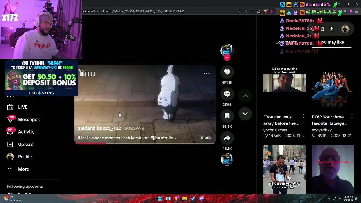Open File Explorer from the taskbar
361x203 pixels.
point(185,198)
